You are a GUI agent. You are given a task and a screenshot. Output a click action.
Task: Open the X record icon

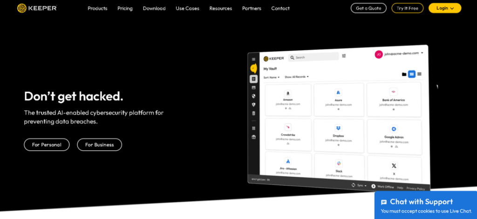click(394, 166)
